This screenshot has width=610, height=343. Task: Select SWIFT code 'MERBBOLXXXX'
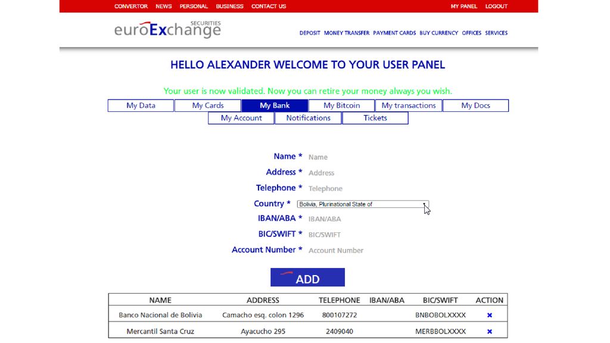click(x=440, y=331)
